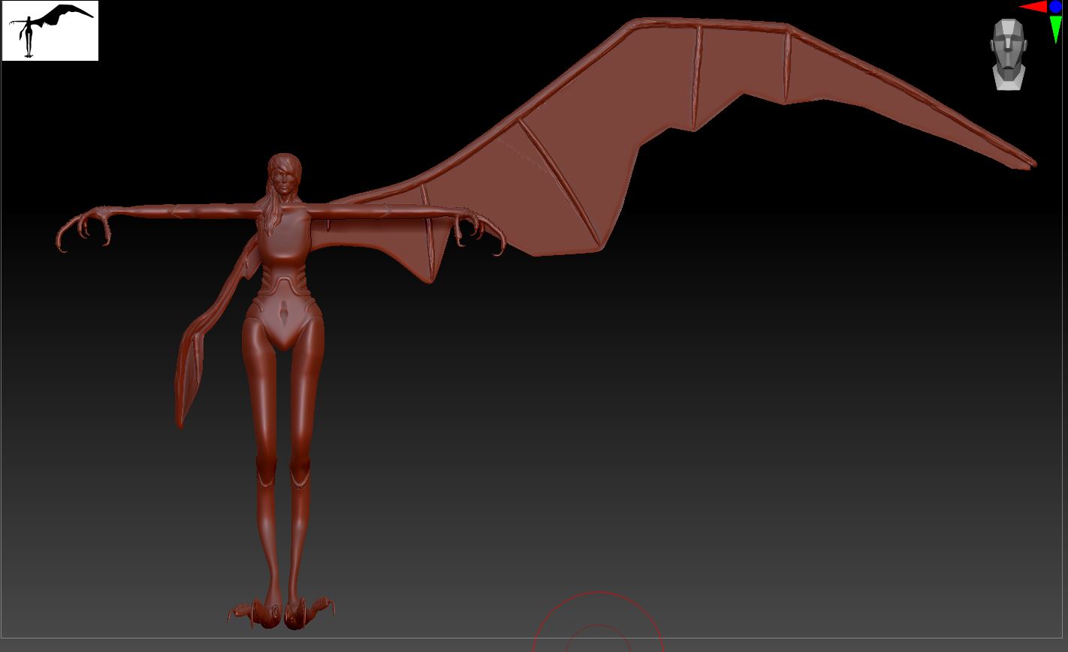This screenshot has height=652, width=1068.
Task: Click the blue Z axis dot
Action: (x=1055, y=7)
